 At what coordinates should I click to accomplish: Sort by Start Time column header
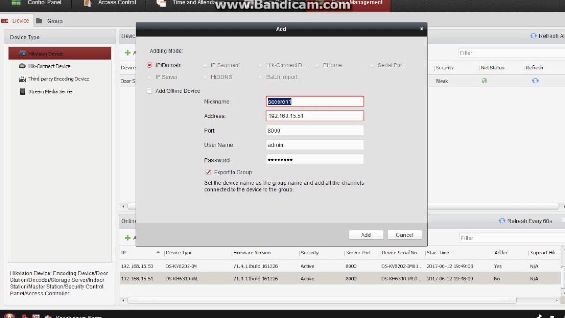pyautogui.click(x=438, y=253)
